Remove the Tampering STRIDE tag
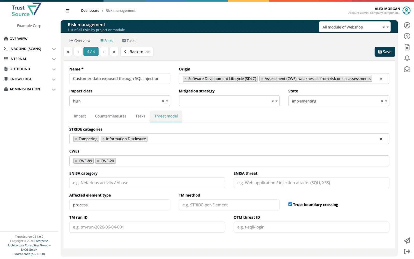414x259 pixels. [76, 139]
